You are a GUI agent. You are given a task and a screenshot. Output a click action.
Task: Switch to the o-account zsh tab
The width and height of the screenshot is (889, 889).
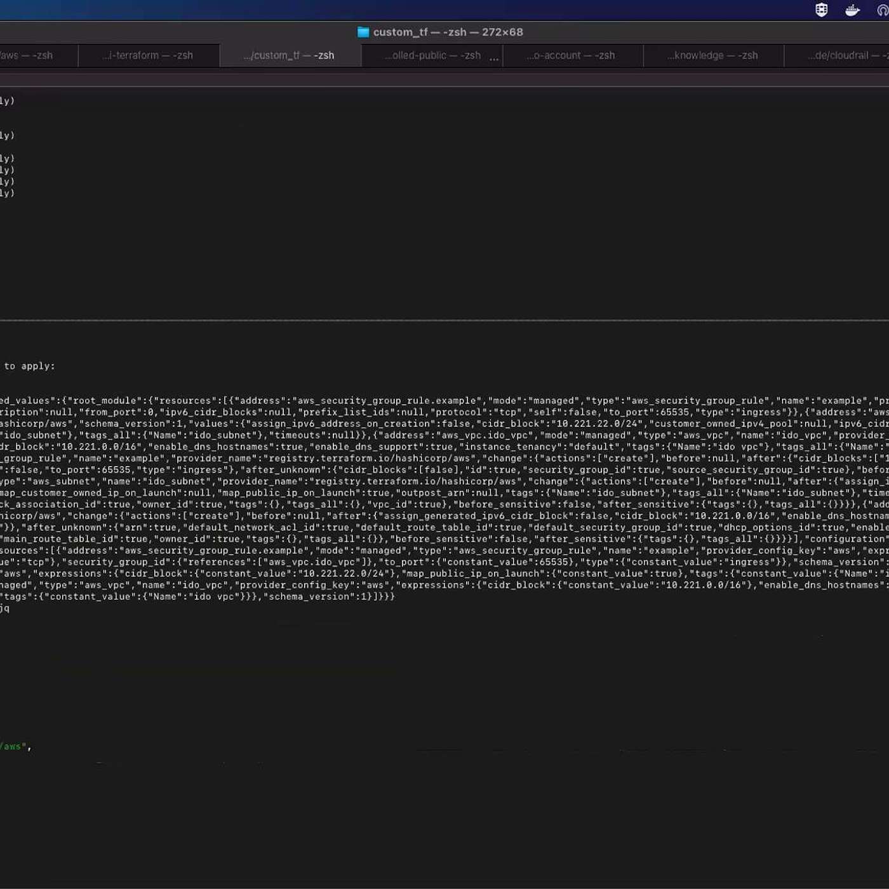pos(570,56)
